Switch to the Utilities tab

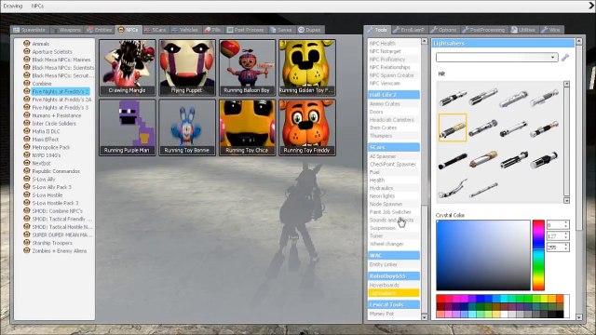click(x=523, y=30)
